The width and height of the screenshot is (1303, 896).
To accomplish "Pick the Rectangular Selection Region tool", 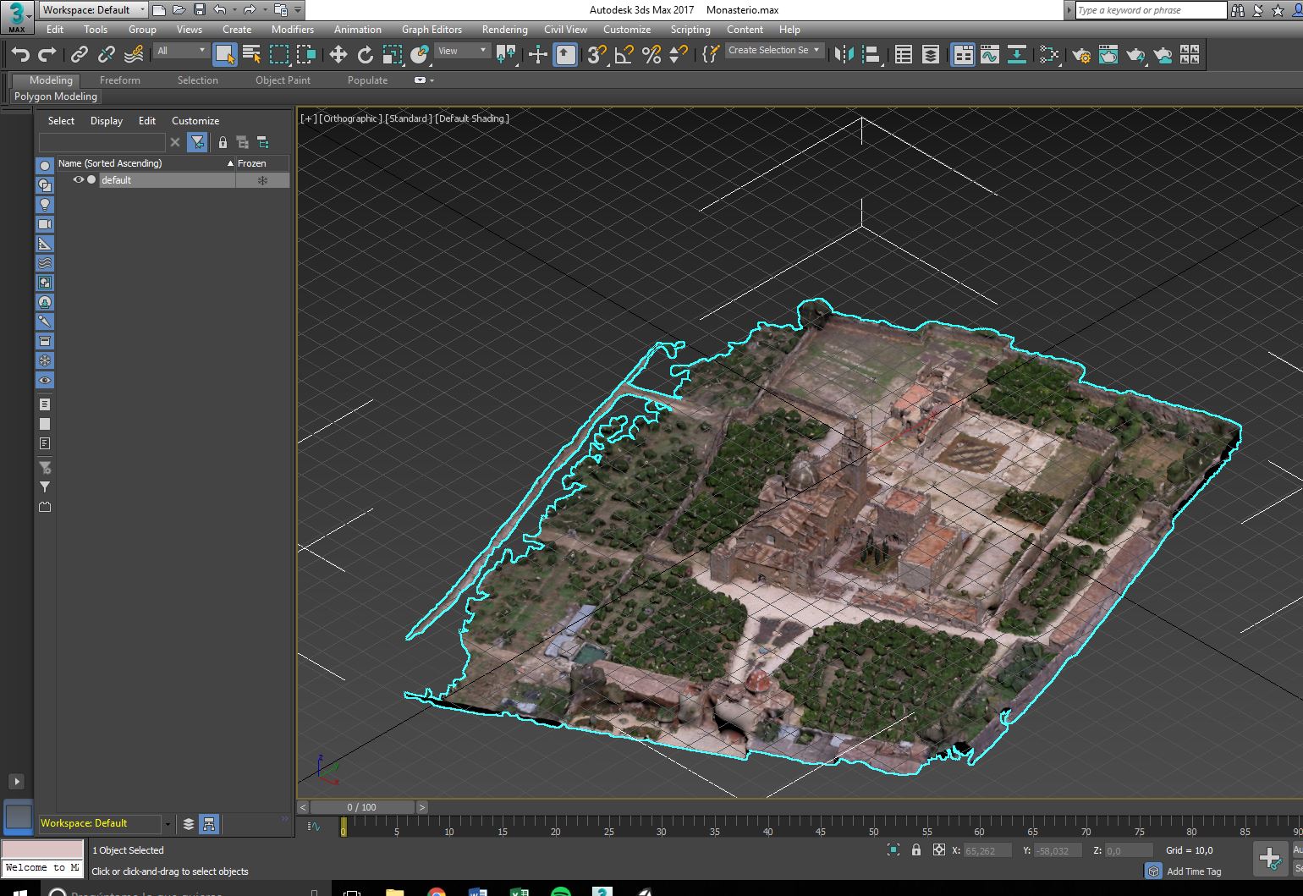I will tap(279, 55).
